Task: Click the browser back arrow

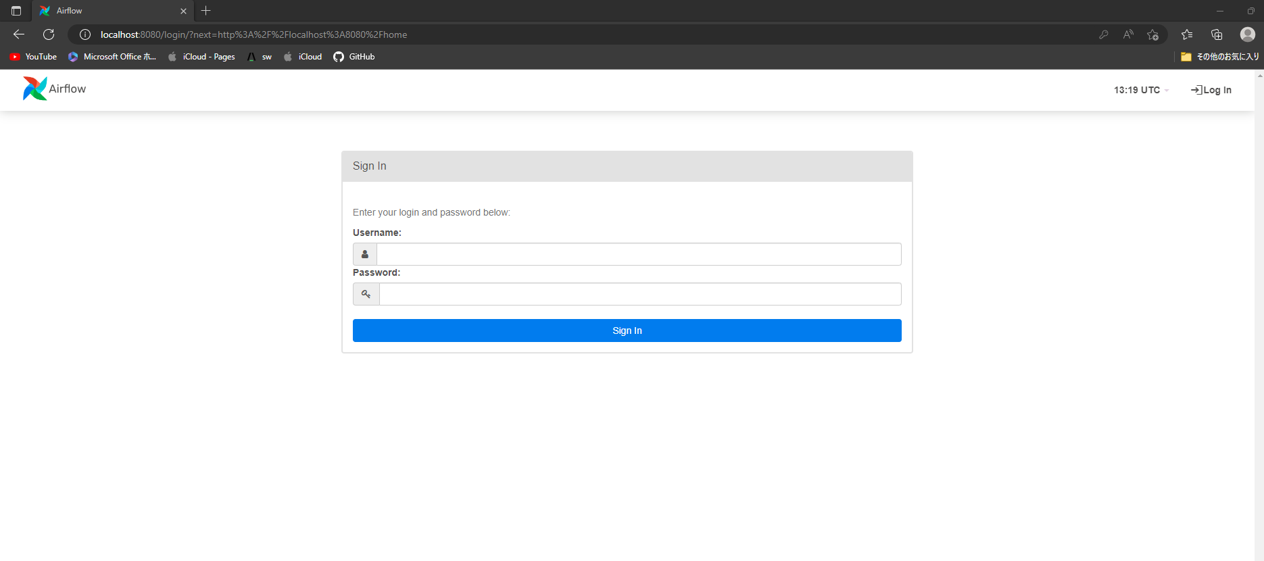Action: (x=19, y=34)
